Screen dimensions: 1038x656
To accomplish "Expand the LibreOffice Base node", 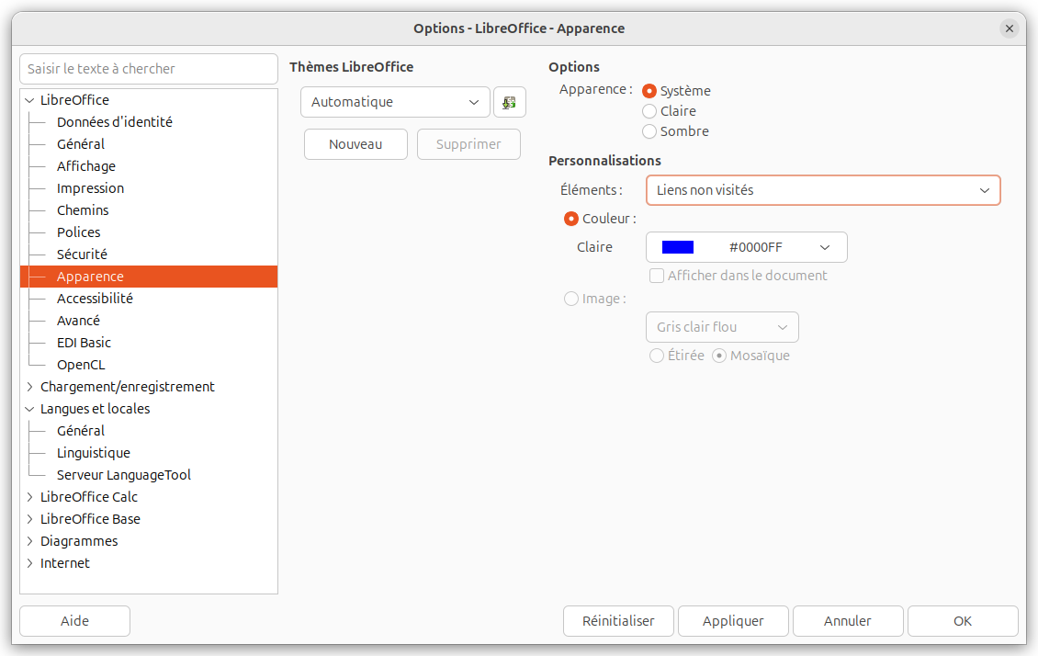I will point(29,519).
